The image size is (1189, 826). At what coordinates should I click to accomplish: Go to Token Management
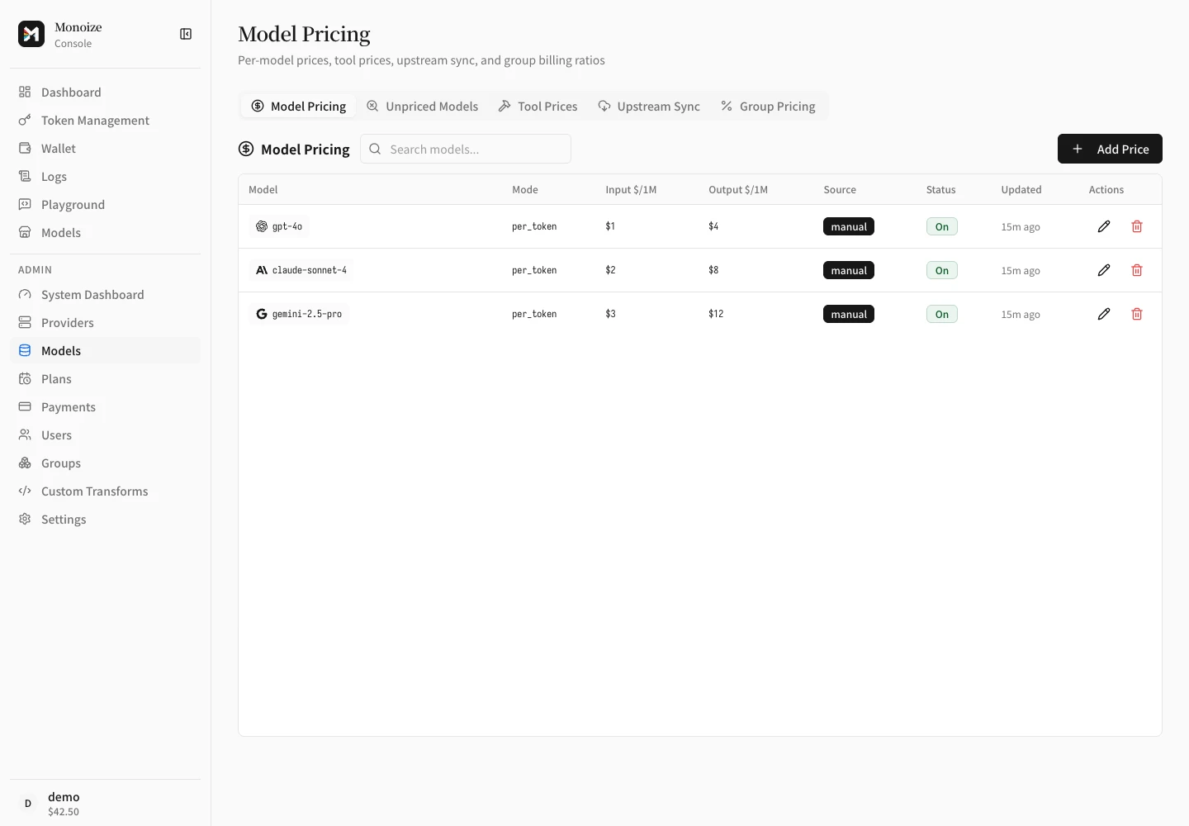point(106,121)
